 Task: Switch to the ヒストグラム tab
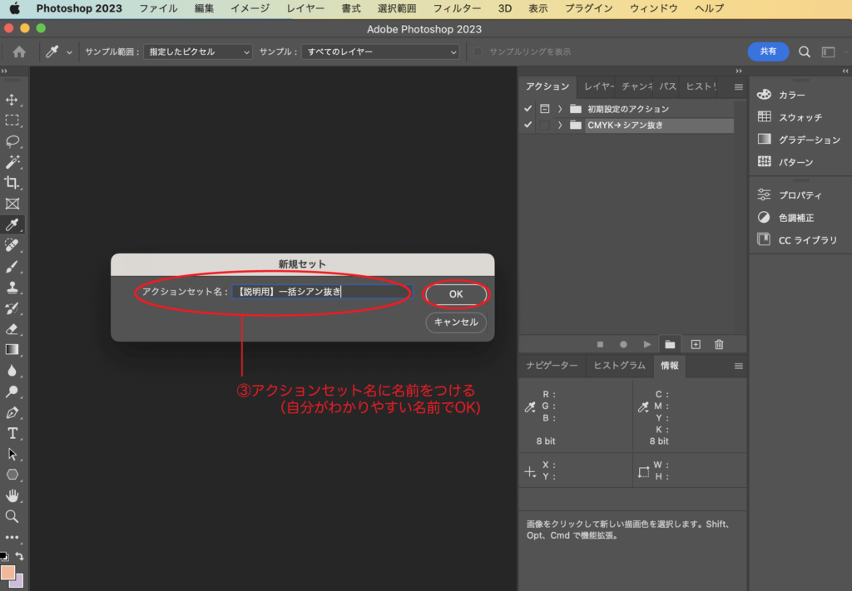pyautogui.click(x=619, y=365)
